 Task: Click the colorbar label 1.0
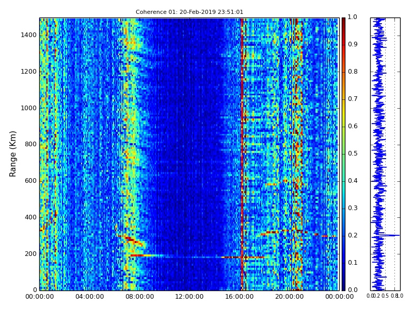pyautogui.click(x=353, y=18)
